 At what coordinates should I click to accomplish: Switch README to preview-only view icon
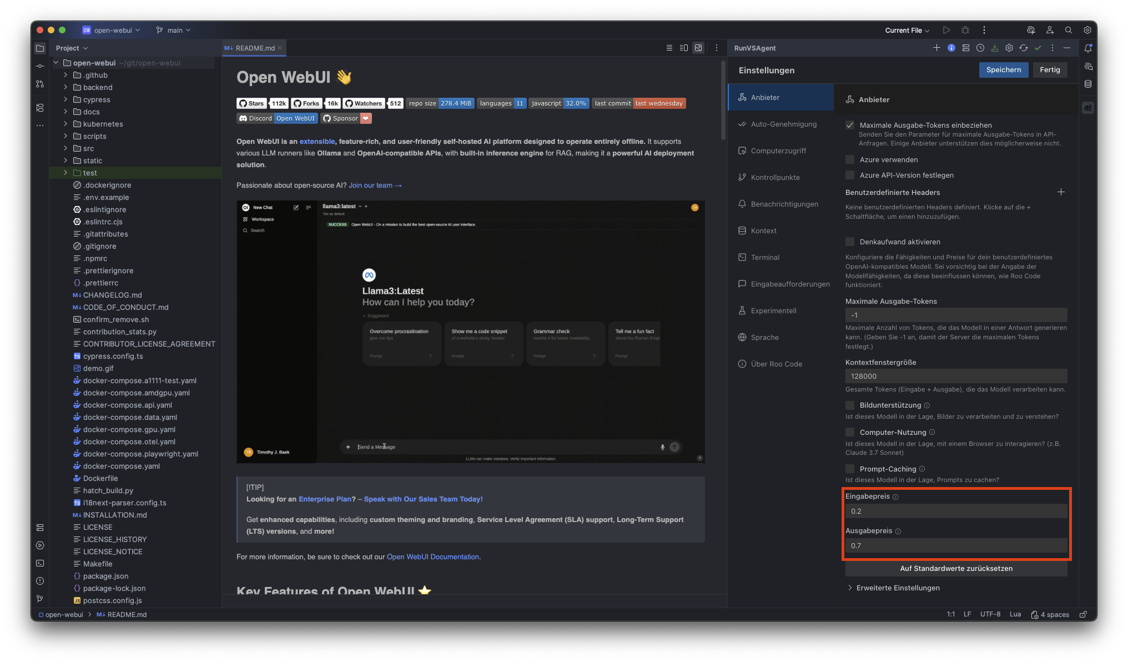tap(698, 48)
